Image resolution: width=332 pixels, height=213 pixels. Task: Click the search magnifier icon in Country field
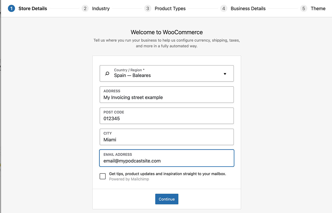107,74
